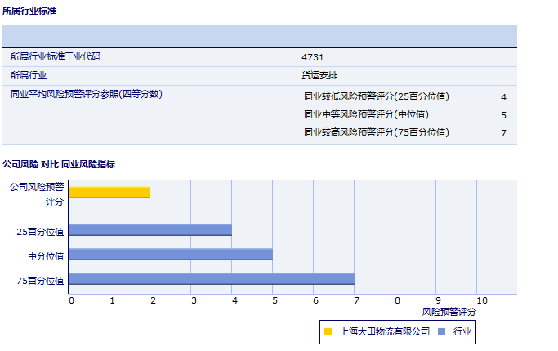Click the blue table header bar
558x351 pixels.
point(259,37)
